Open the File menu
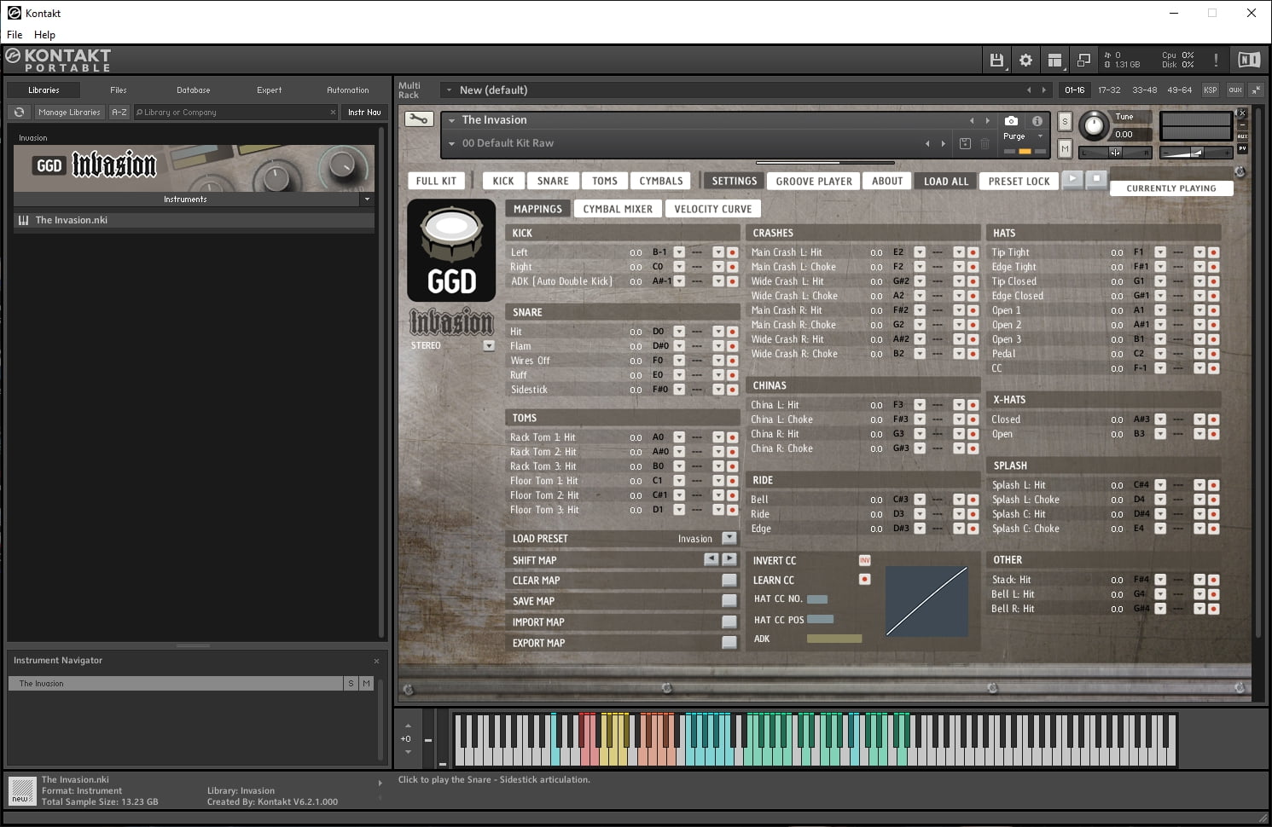The width and height of the screenshot is (1272, 827). click(x=14, y=34)
